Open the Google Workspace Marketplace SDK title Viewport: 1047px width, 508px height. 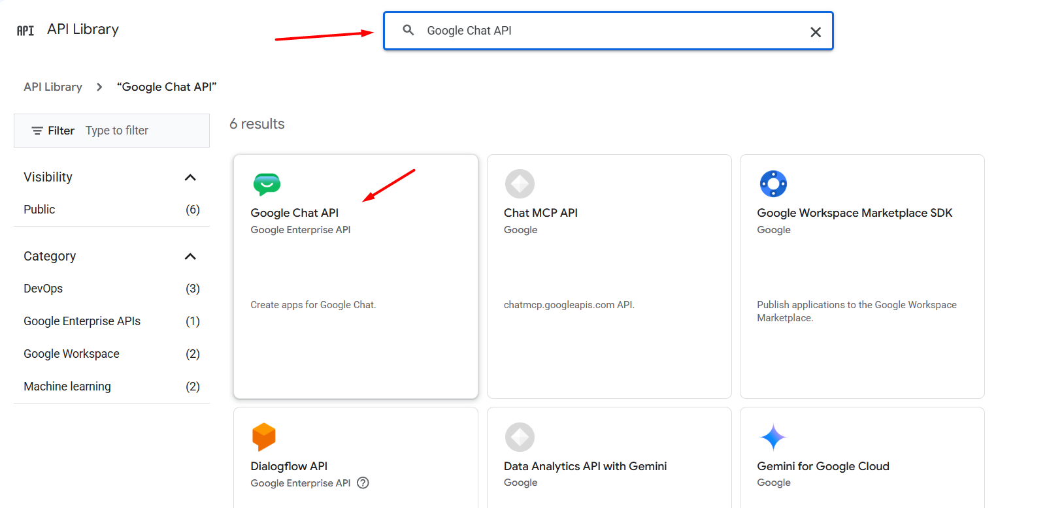click(854, 213)
